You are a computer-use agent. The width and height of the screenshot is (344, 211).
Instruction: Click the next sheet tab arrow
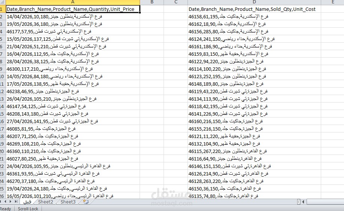[10, 202]
